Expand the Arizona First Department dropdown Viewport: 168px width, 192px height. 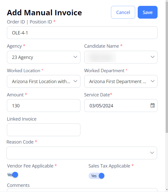[x=121, y=81]
